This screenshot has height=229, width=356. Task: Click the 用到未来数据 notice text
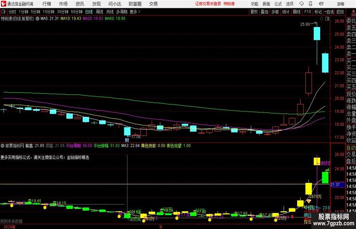click(11, 221)
